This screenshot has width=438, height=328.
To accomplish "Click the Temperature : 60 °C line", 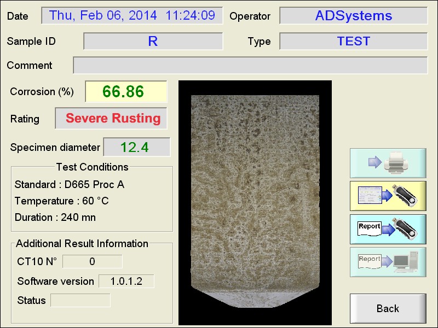I will coord(61,201).
